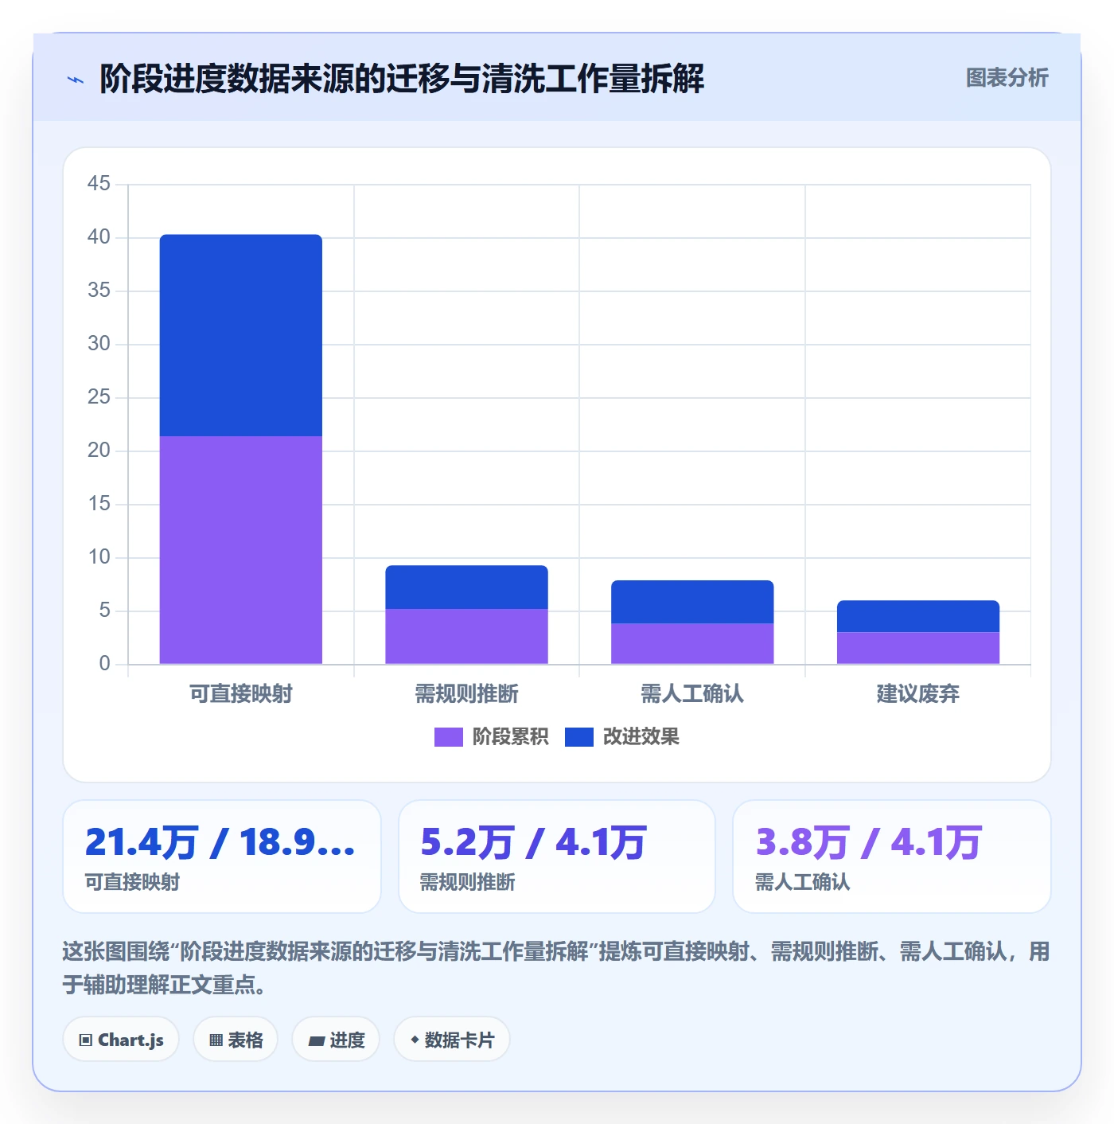This screenshot has height=1124, width=1114.
Task: Click 需人工确认 caption in third data card
Action: point(803,882)
